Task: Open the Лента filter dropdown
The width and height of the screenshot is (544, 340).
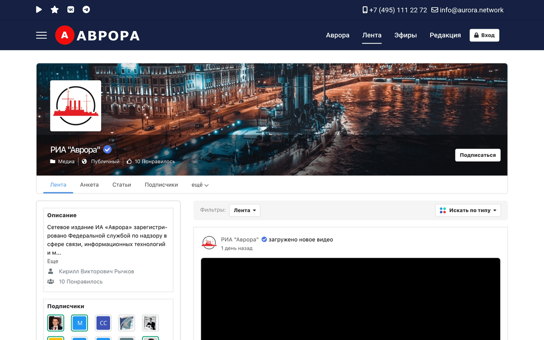Action: (244, 210)
